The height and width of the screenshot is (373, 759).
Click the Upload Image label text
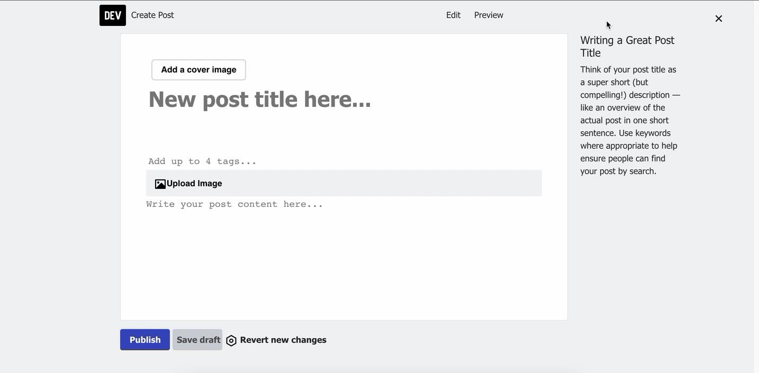[x=194, y=184]
